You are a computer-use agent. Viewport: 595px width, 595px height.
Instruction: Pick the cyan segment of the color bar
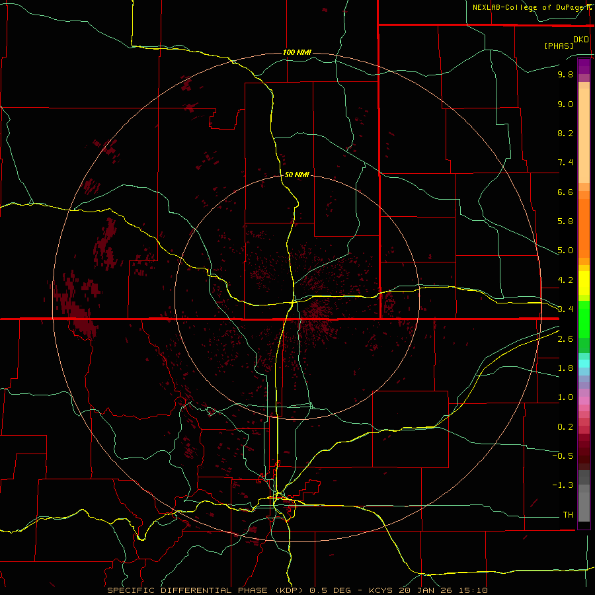pyautogui.click(x=584, y=364)
